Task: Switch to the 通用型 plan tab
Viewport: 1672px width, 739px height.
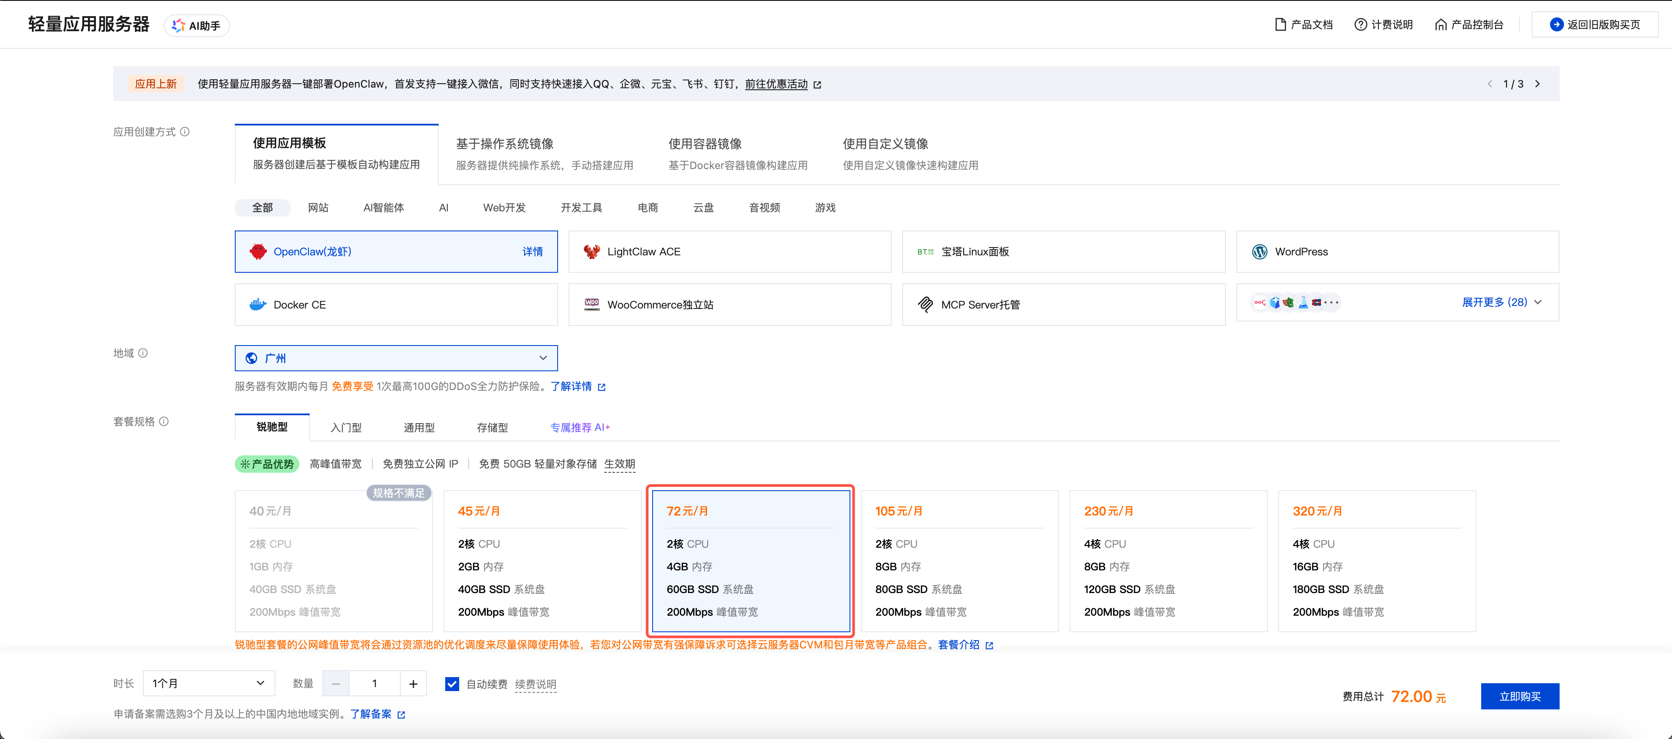Action: 419,428
